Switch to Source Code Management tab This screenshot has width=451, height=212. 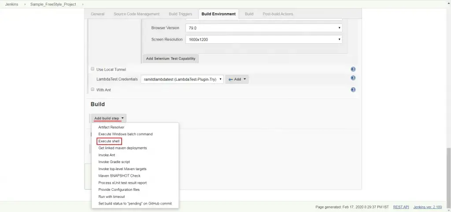137,14
